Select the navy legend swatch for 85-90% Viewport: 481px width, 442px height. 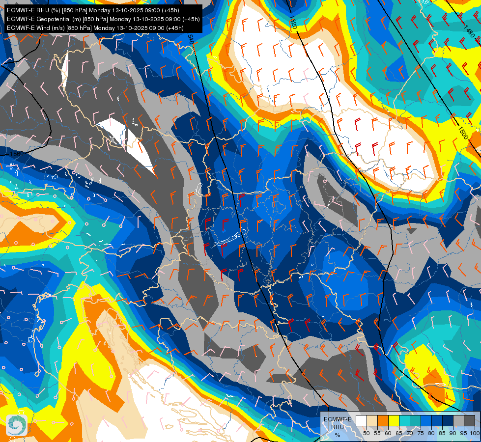[x=448, y=420]
